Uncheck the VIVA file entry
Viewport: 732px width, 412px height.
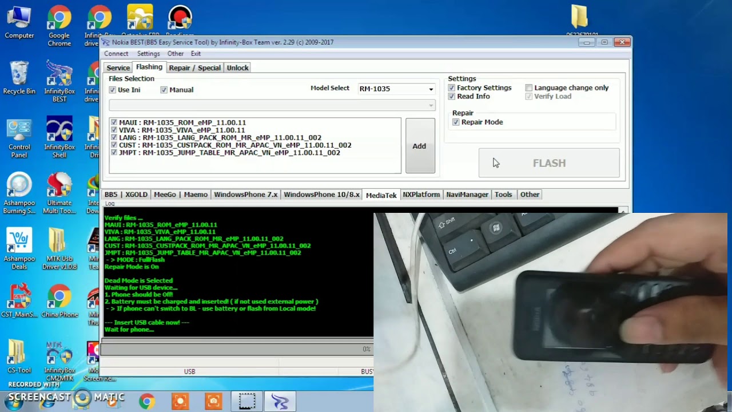tap(114, 130)
